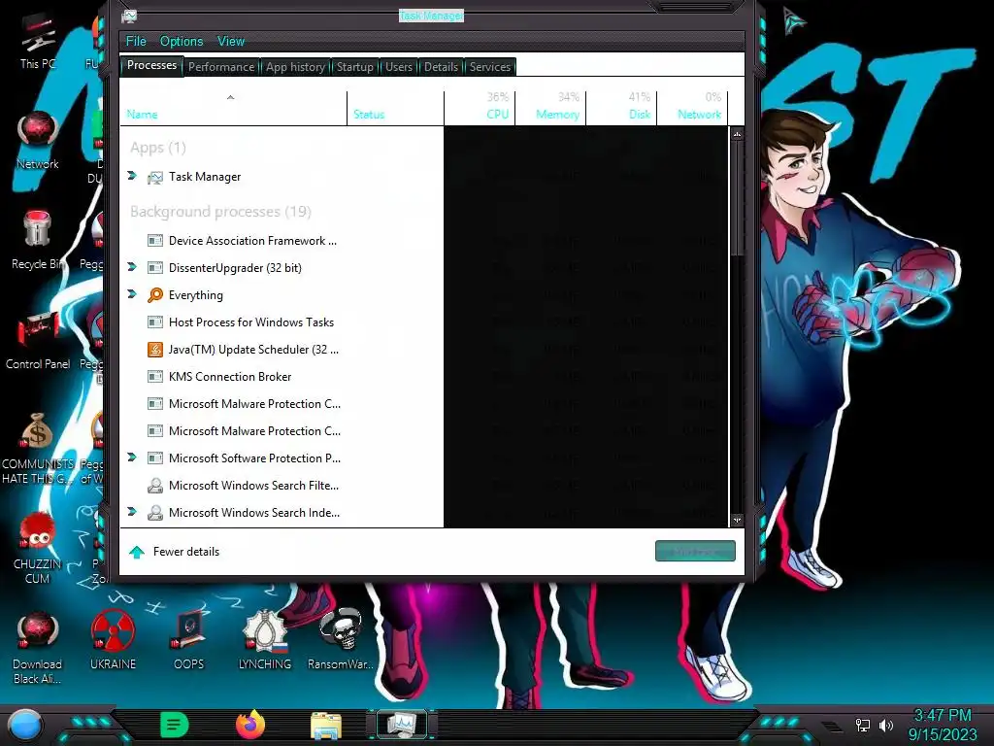Open the Options menu
This screenshot has width=994, height=746.
(x=182, y=41)
